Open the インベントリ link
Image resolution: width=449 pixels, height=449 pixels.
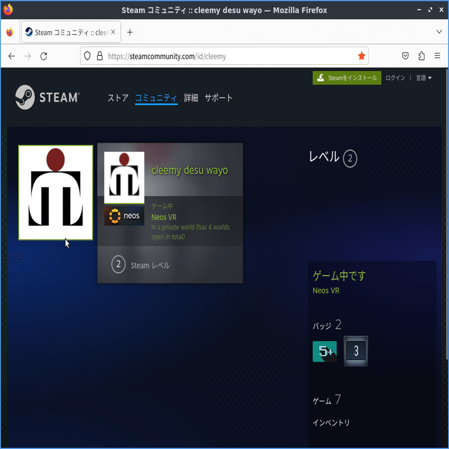point(331,423)
